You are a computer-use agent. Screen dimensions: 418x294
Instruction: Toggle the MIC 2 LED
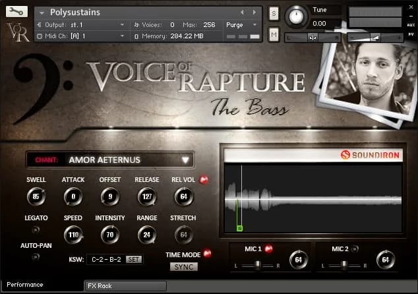[355, 249]
